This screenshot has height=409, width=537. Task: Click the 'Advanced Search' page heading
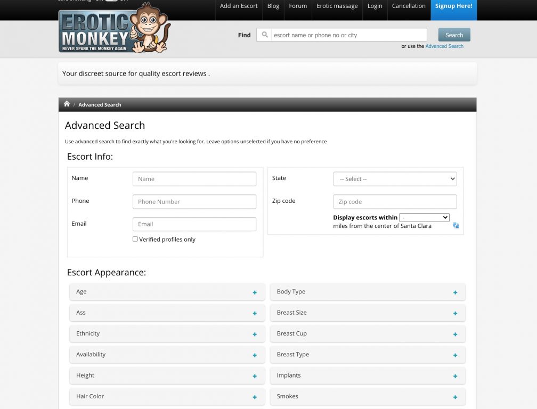105,125
